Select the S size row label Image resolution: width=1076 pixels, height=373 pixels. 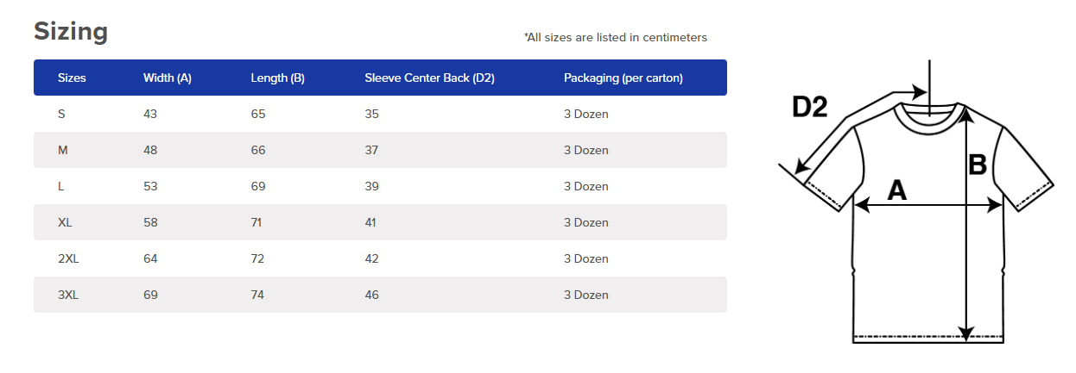pos(61,114)
